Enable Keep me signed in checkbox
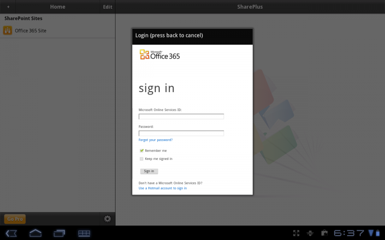The image size is (385, 240). pos(141,159)
